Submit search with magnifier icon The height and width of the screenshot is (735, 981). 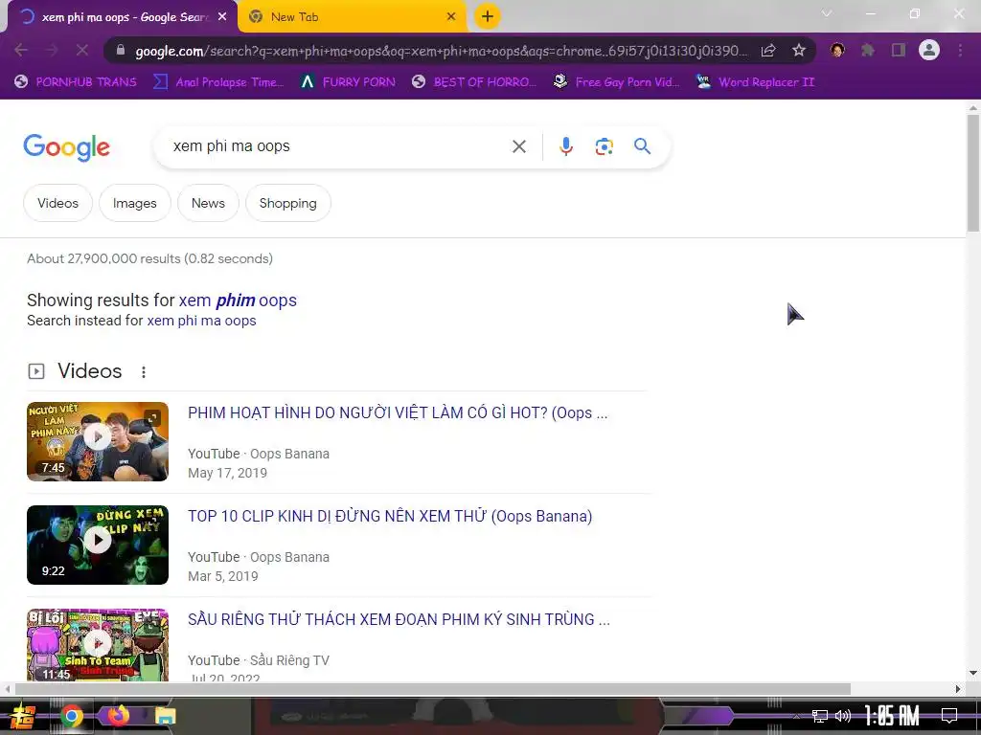click(643, 146)
